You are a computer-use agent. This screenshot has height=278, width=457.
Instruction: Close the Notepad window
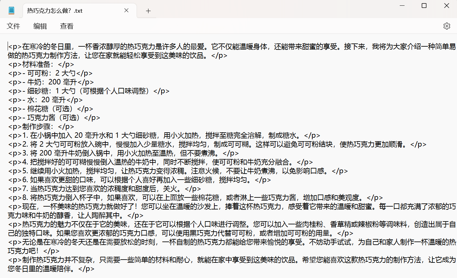(447, 6)
